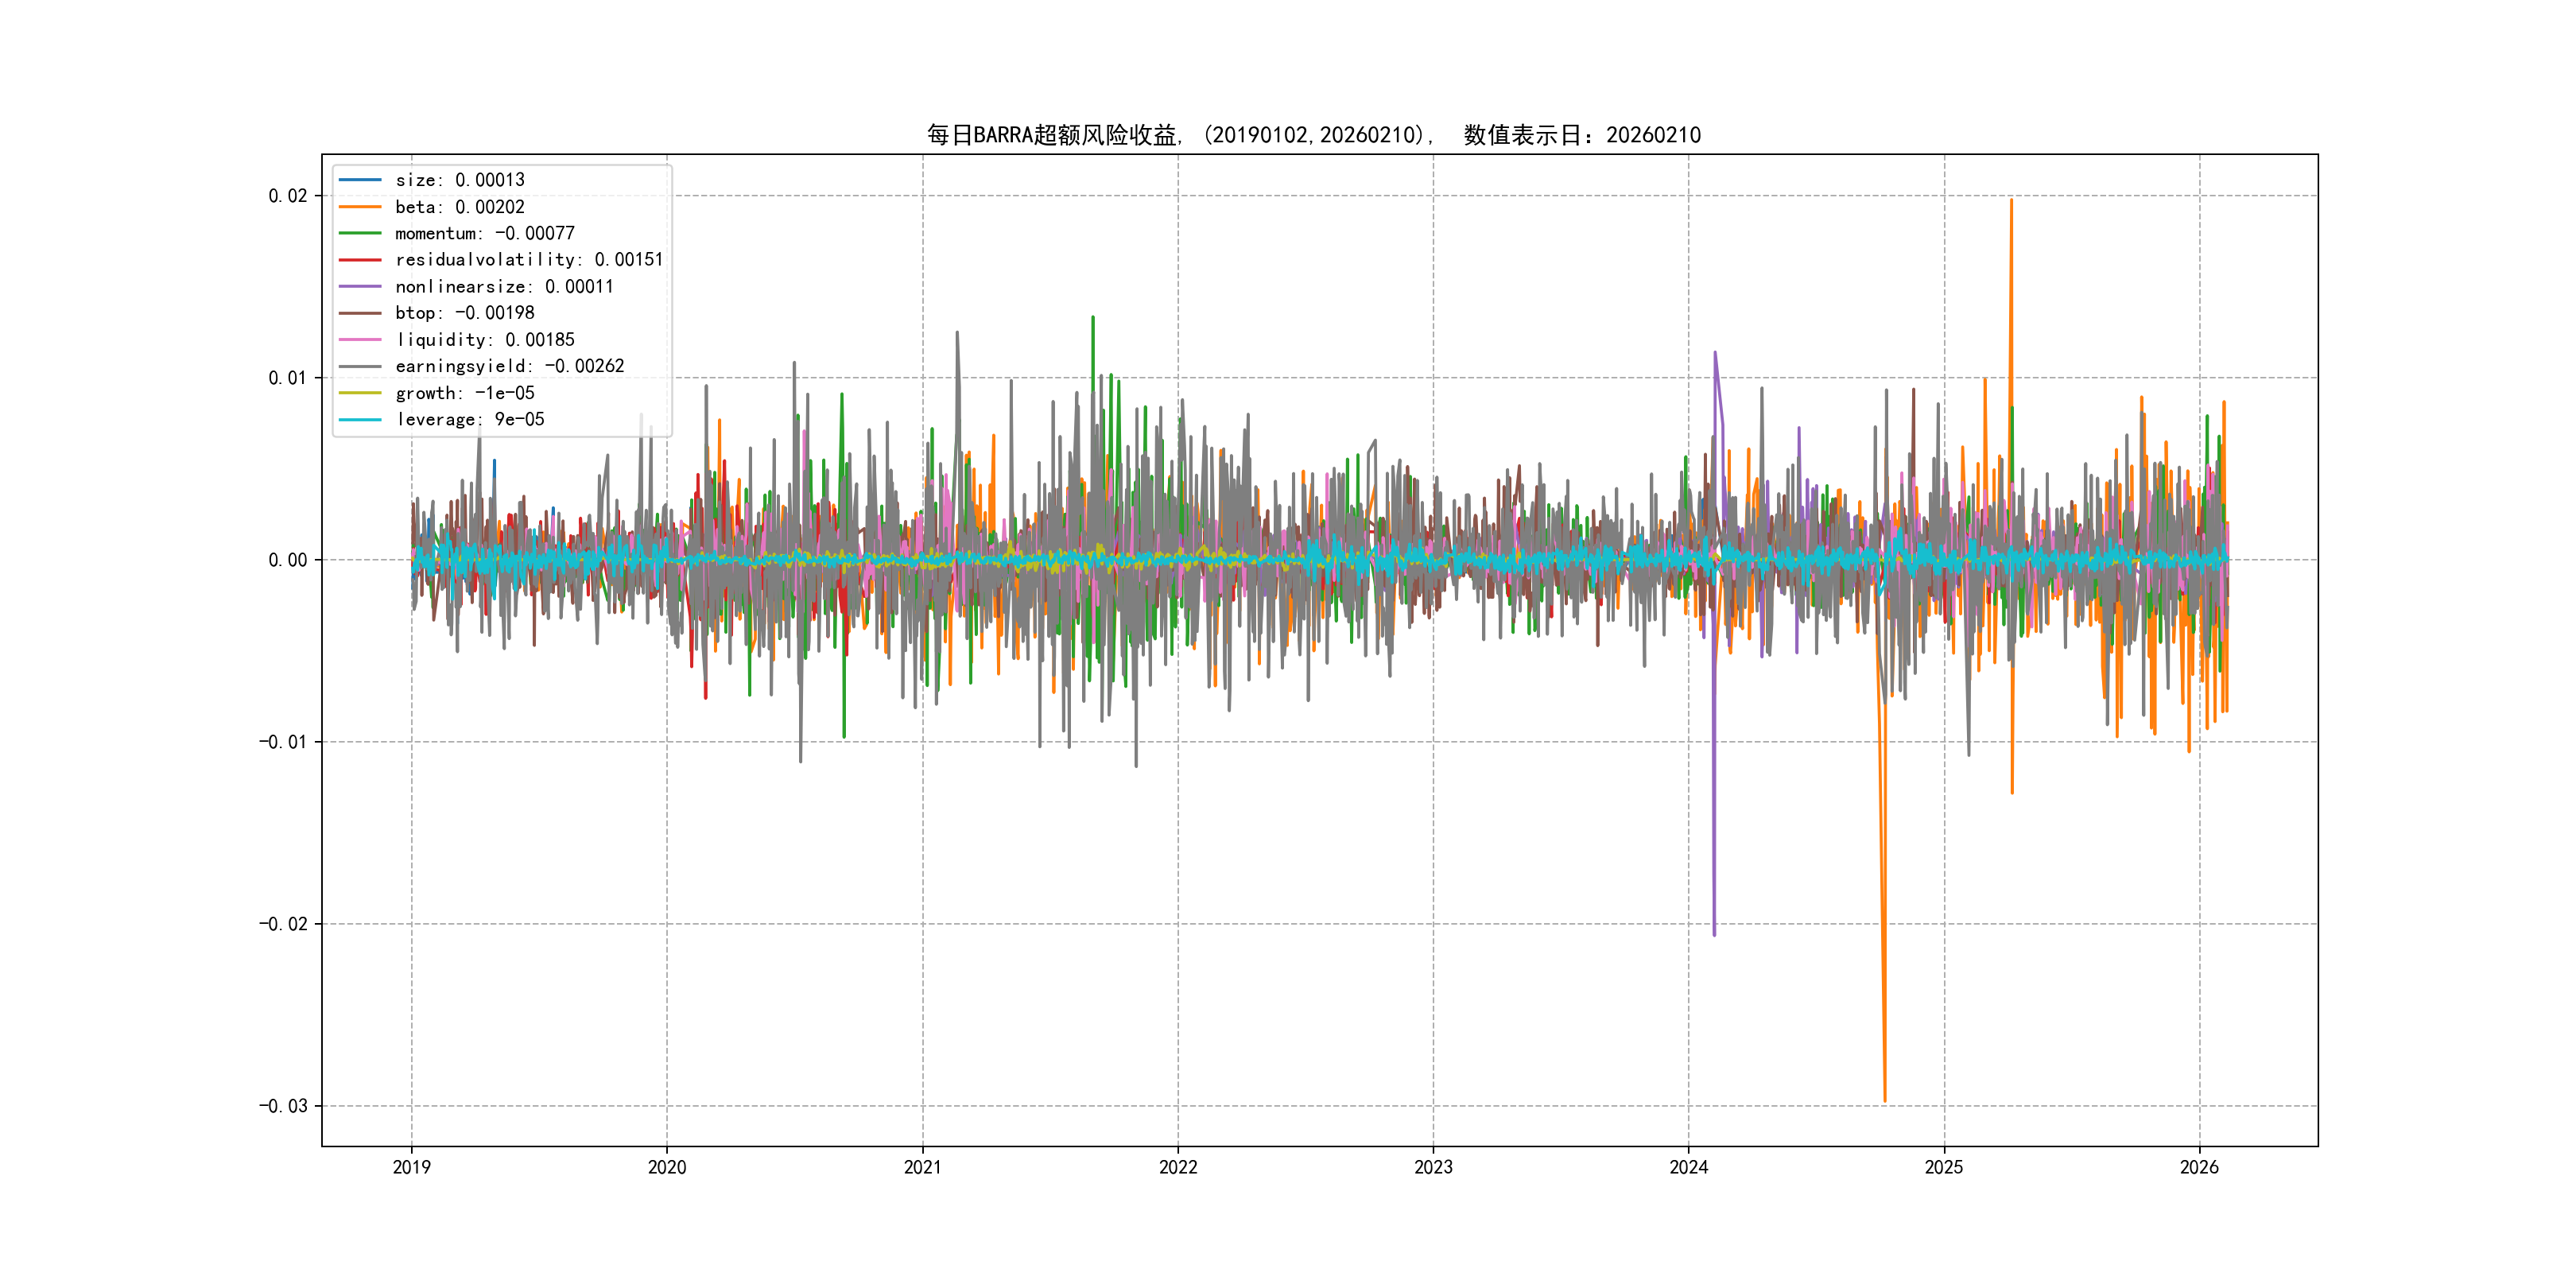
Task: Click the orange beta legend swatch
Action: pos(360,207)
